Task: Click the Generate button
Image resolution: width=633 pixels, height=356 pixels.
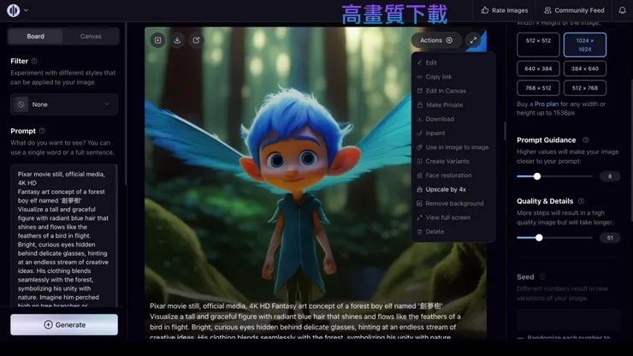Action: 64,324
